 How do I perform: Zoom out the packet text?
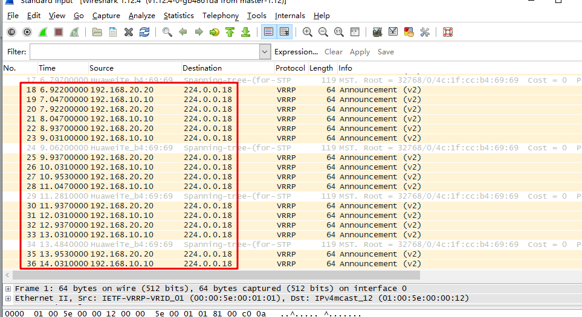(323, 32)
